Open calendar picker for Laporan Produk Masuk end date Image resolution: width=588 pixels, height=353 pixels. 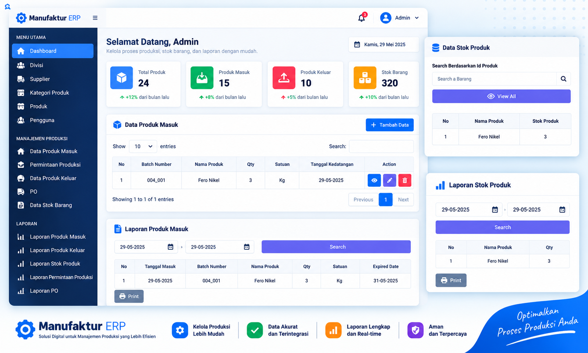click(x=247, y=247)
